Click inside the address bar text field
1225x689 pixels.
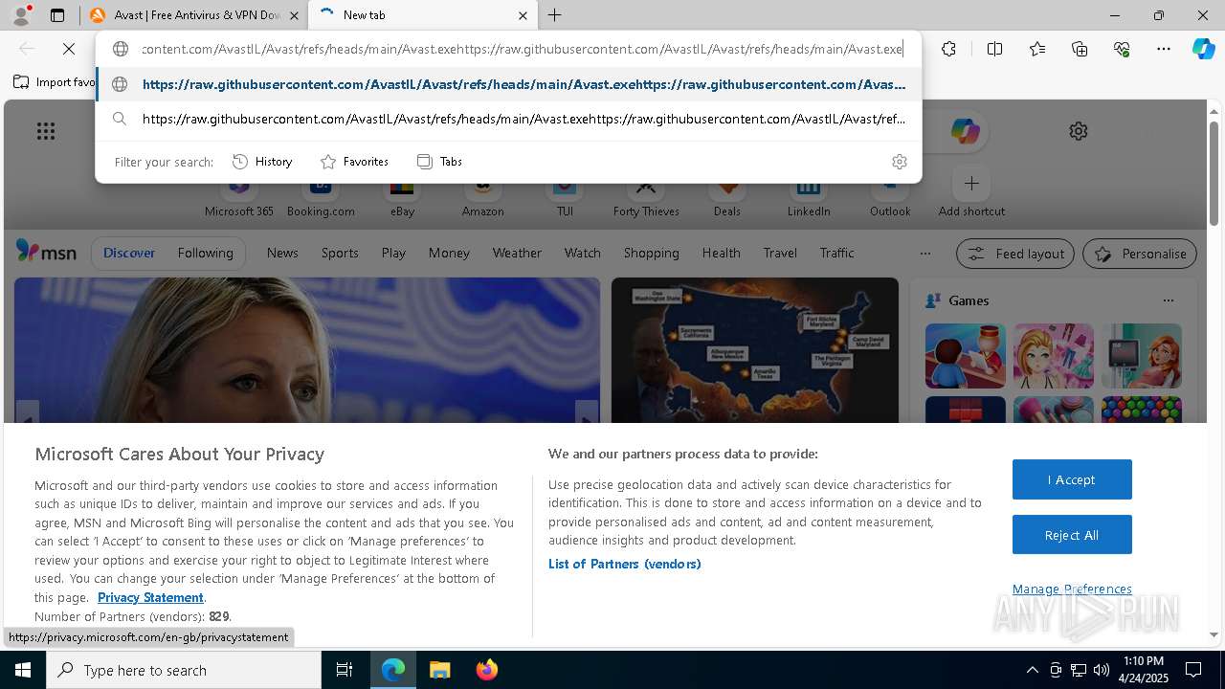[522, 49]
